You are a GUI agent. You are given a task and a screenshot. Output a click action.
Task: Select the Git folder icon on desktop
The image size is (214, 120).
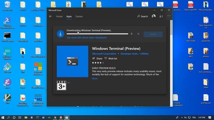[23, 53]
